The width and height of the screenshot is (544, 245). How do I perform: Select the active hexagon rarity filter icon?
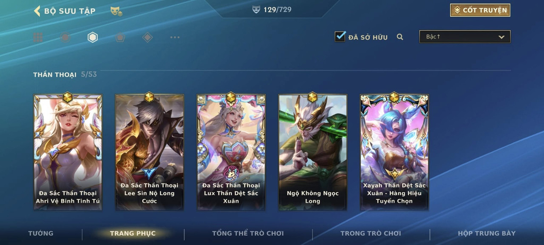(93, 37)
